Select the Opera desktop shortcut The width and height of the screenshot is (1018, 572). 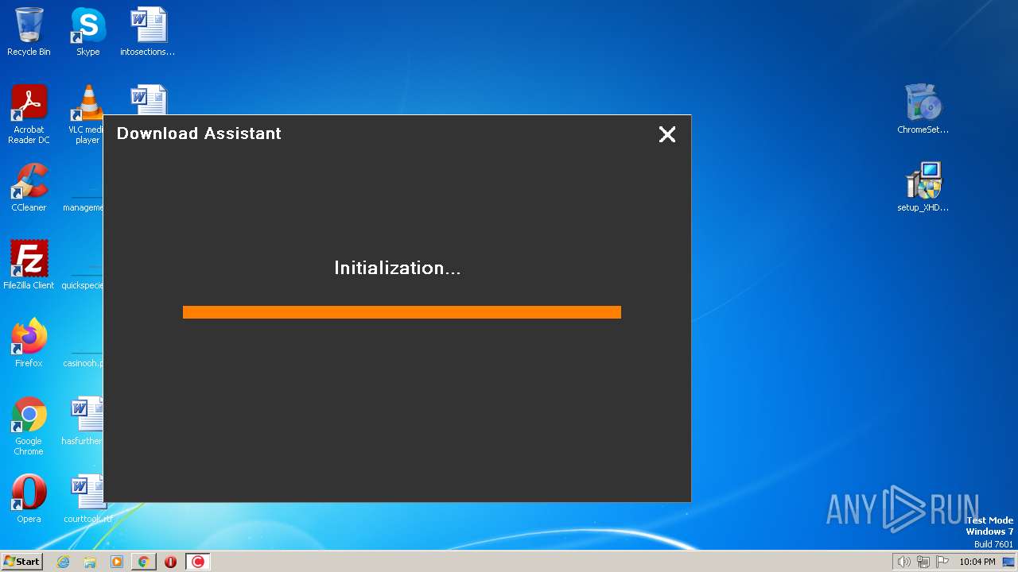point(29,499)
